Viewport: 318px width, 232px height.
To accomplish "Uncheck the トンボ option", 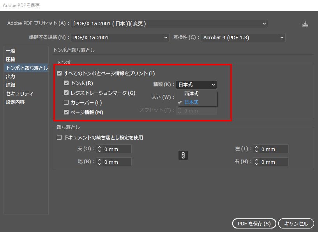I will [x=65, y=83].
